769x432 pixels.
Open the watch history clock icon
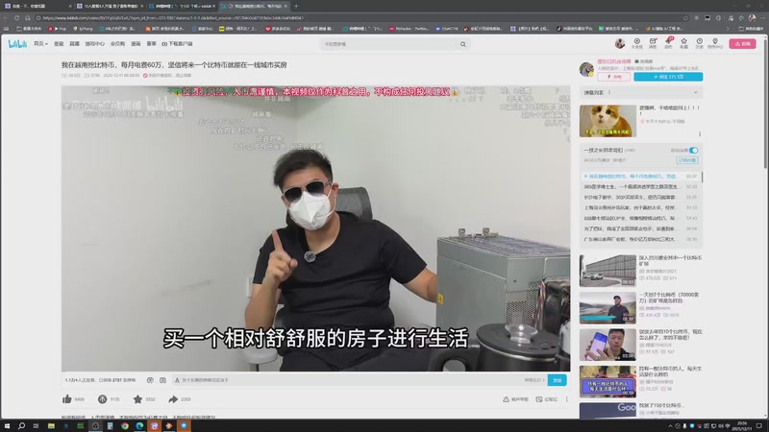(700, 43)
